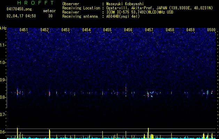219x139 pixels.
Task: Click the meteor label
Action: click(x=49, y=11)
